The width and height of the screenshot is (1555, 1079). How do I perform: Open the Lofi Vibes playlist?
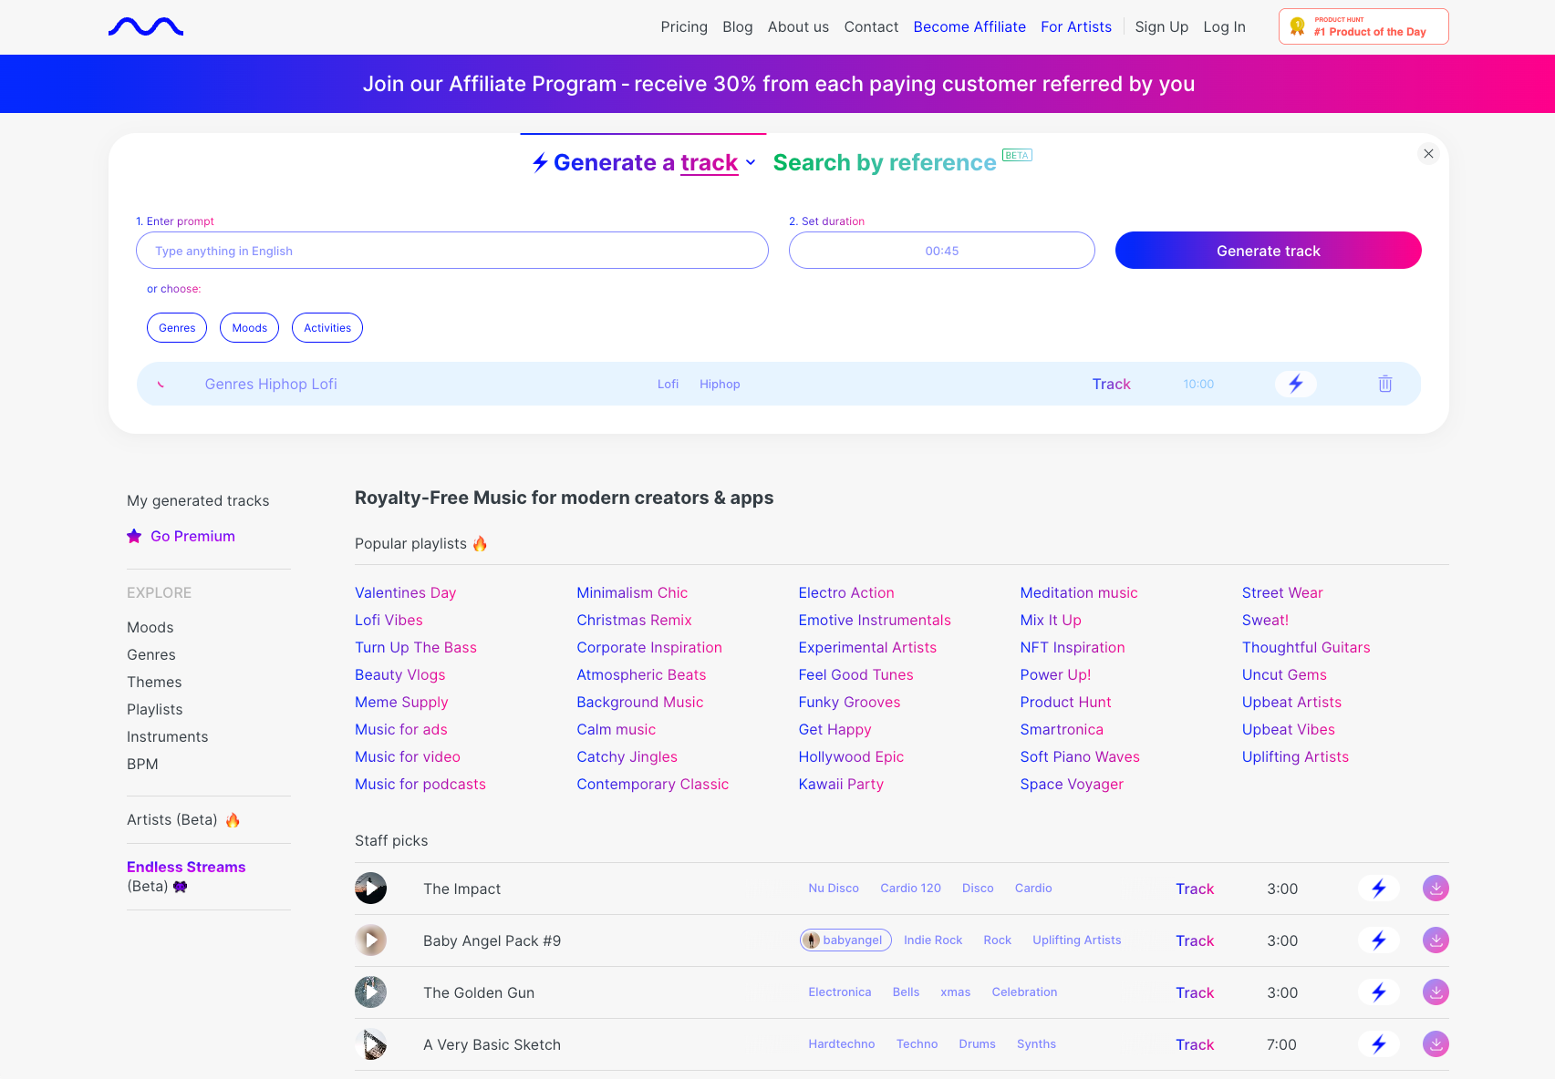tap(389, 620)
